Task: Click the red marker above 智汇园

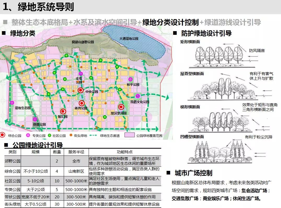Action: pyautogui.click(x=63, y=111)
